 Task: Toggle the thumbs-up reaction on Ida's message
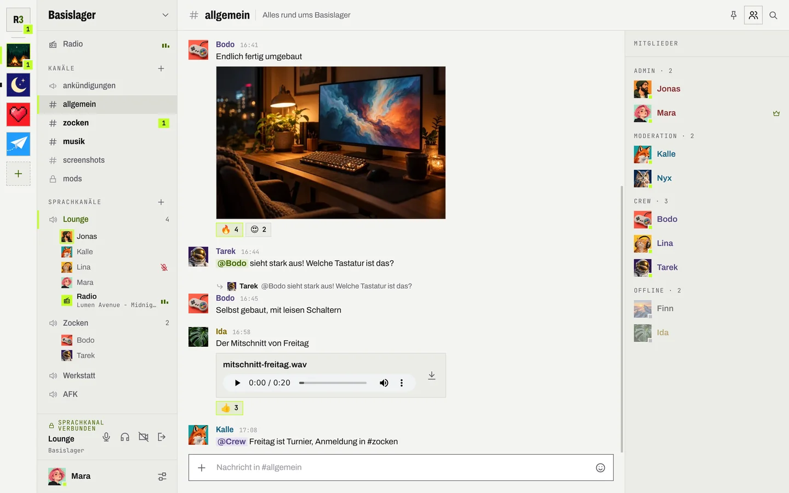coord(230,408)
